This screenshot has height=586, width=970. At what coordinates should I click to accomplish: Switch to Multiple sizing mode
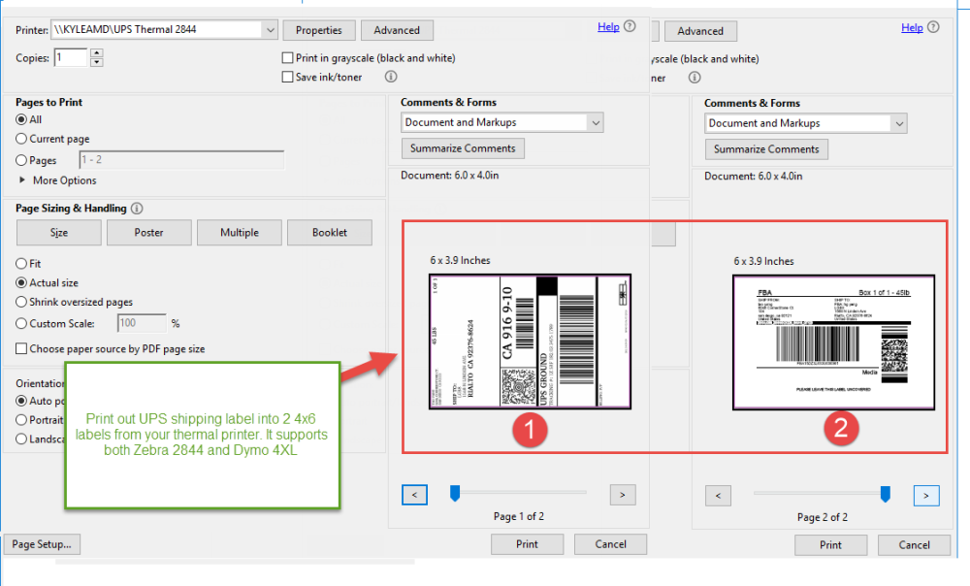pos(240,233)
